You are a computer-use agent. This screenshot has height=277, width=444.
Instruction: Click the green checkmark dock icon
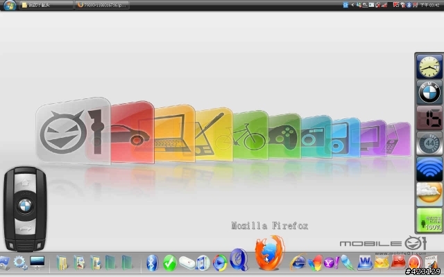(x=169, y=262)
